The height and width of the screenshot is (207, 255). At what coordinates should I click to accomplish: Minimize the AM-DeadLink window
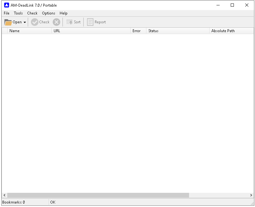click(x=218, y=5)
